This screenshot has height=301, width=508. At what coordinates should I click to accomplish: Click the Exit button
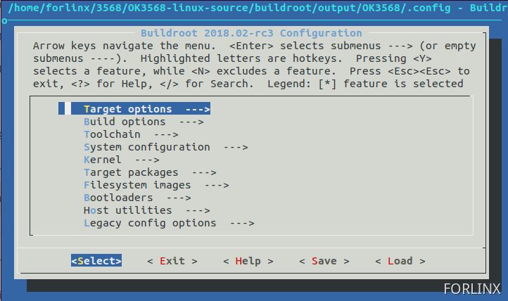tap(172, 261)
